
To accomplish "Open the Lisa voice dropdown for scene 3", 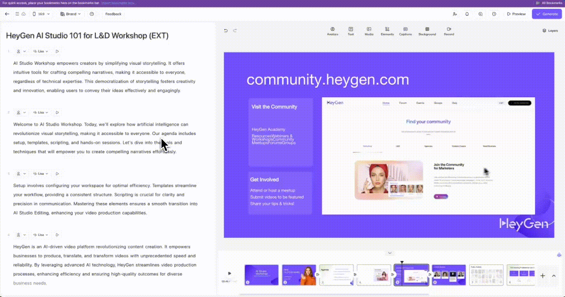I will [x=41, y=174].
